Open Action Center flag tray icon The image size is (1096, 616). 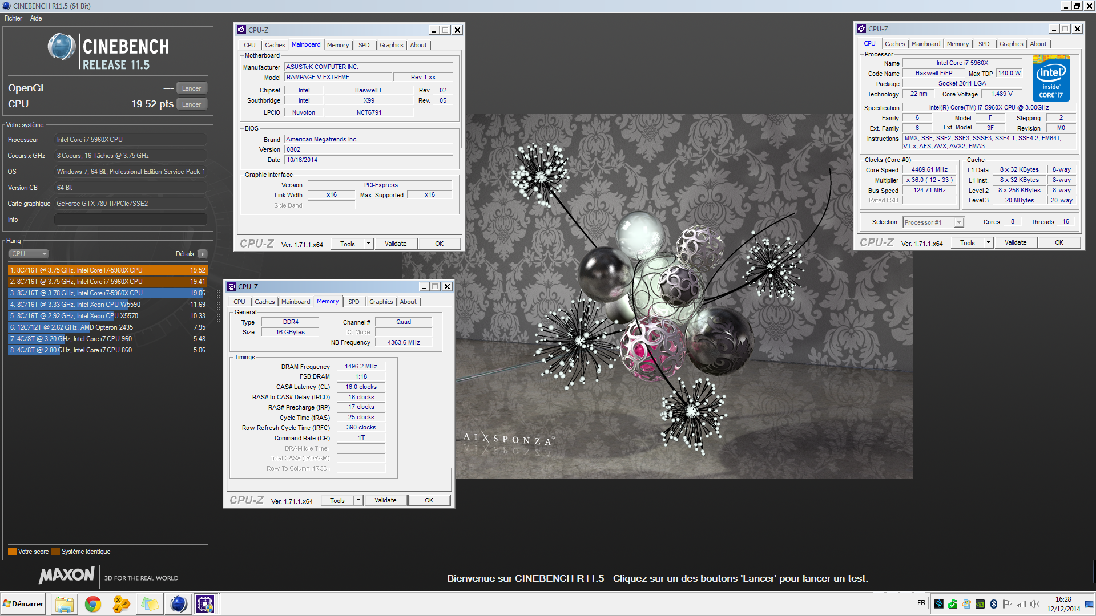point(1007,604)
